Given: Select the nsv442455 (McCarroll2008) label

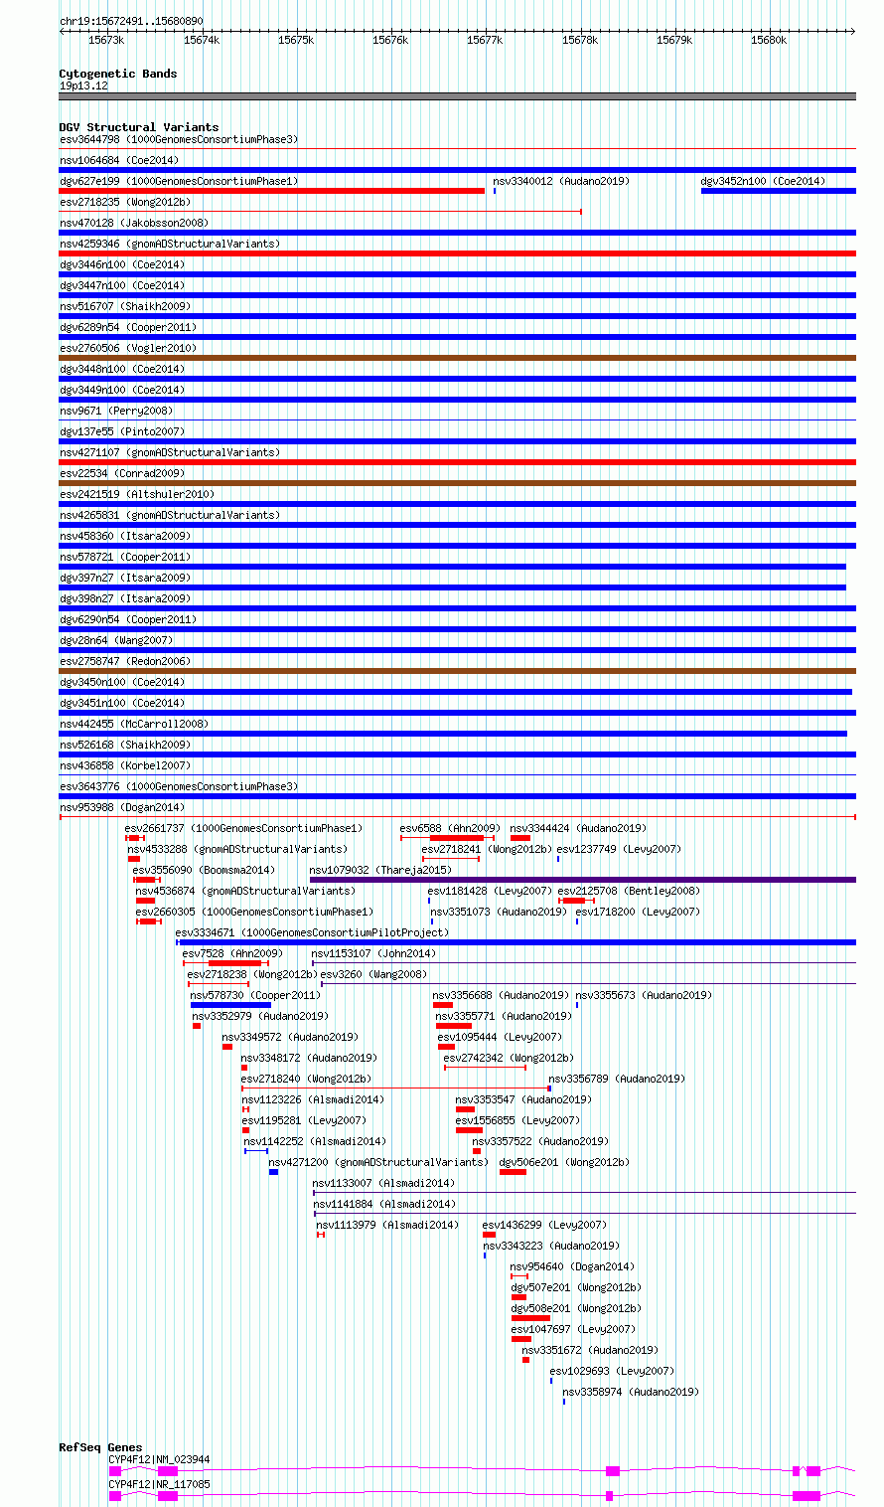Looking at the screenshot, I should click(134, 725).
